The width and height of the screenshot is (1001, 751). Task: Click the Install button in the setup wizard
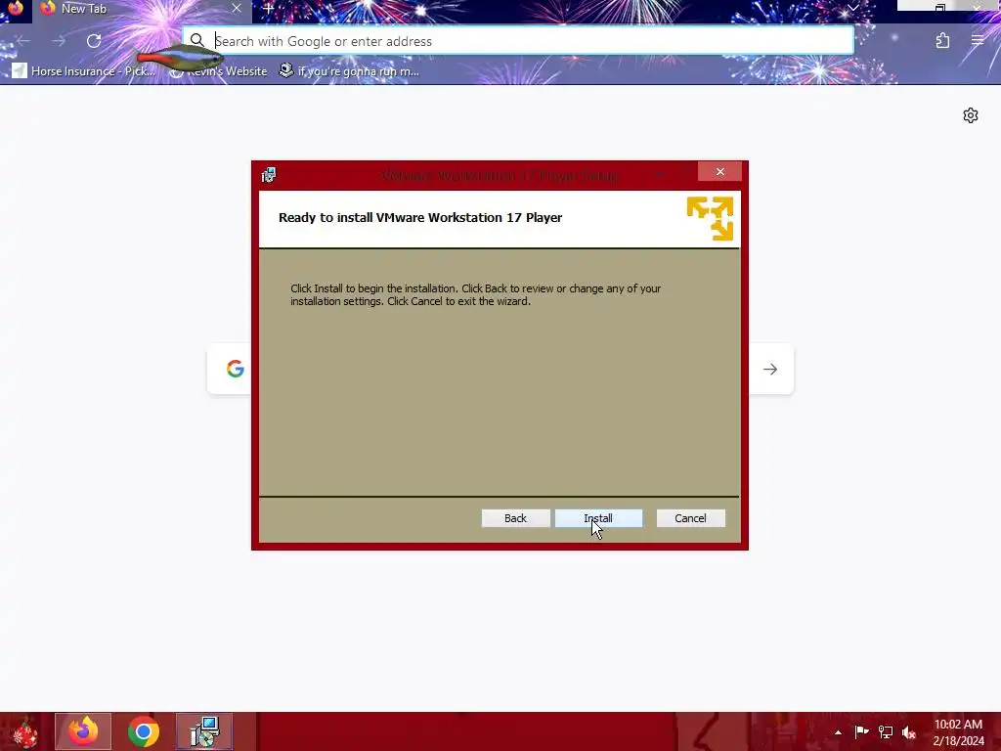(x=598, y=518)
